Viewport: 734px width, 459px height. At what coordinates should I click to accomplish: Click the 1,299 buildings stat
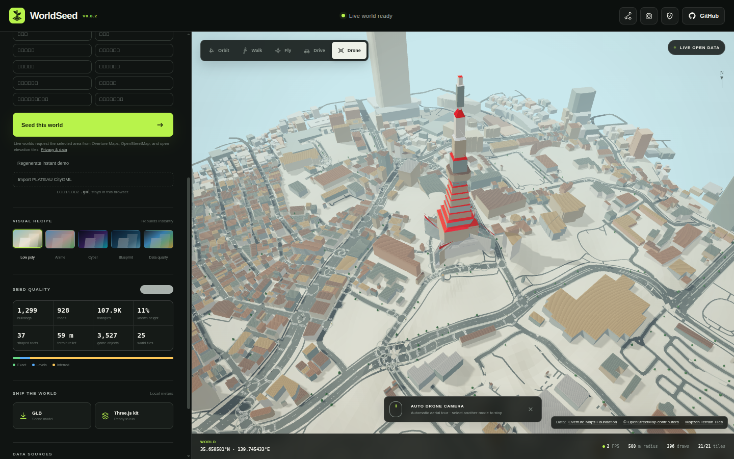33,313
